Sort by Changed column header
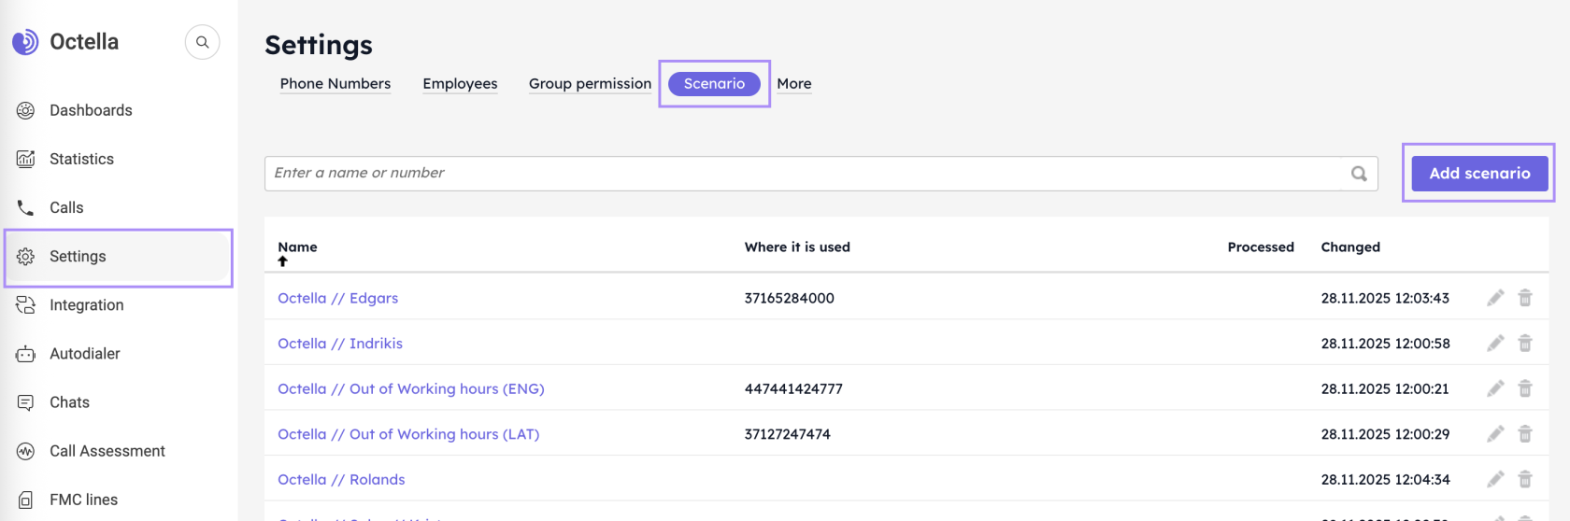The image size is (1570, 521). (1350, 247)
